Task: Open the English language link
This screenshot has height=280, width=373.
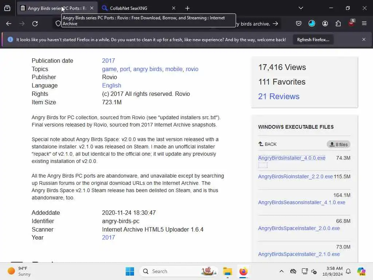Action: [111, 85]
